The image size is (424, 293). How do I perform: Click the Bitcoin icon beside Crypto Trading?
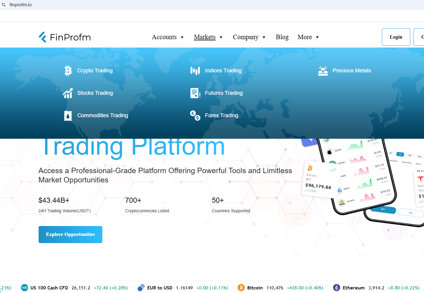(68, 71)
